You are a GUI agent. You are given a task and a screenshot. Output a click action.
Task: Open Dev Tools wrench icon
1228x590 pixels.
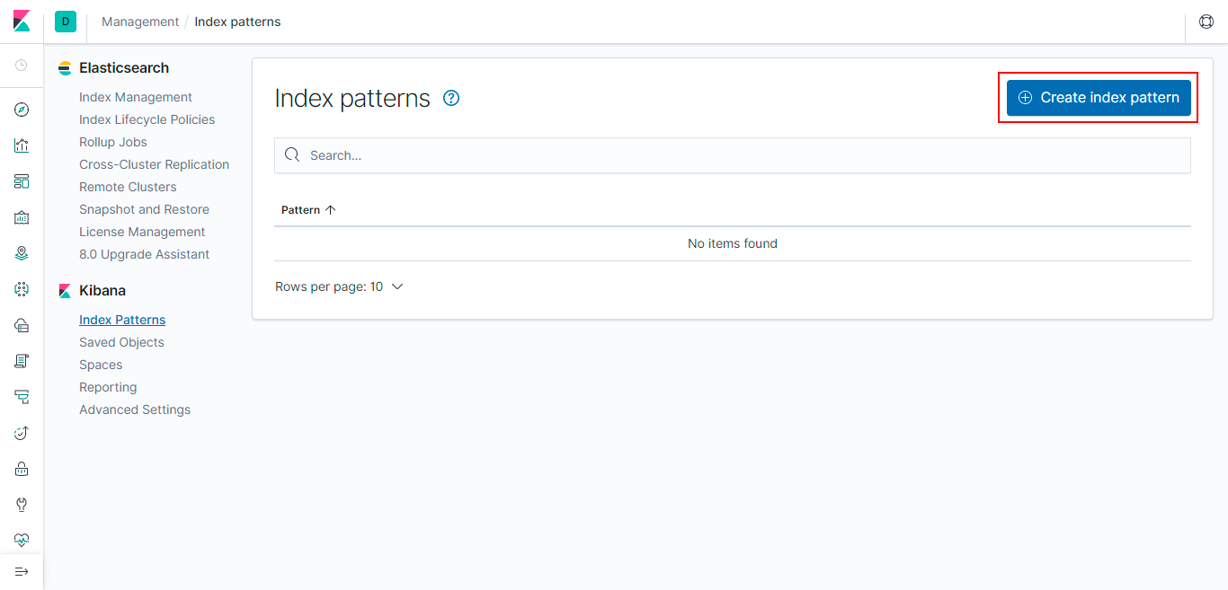click(x=22, y=505)
